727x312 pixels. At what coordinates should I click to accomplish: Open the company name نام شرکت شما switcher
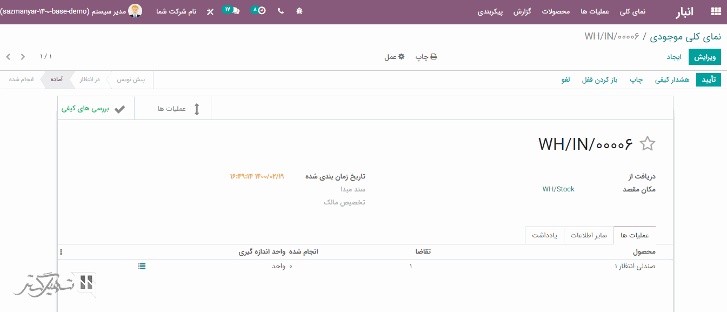point(176,11)
